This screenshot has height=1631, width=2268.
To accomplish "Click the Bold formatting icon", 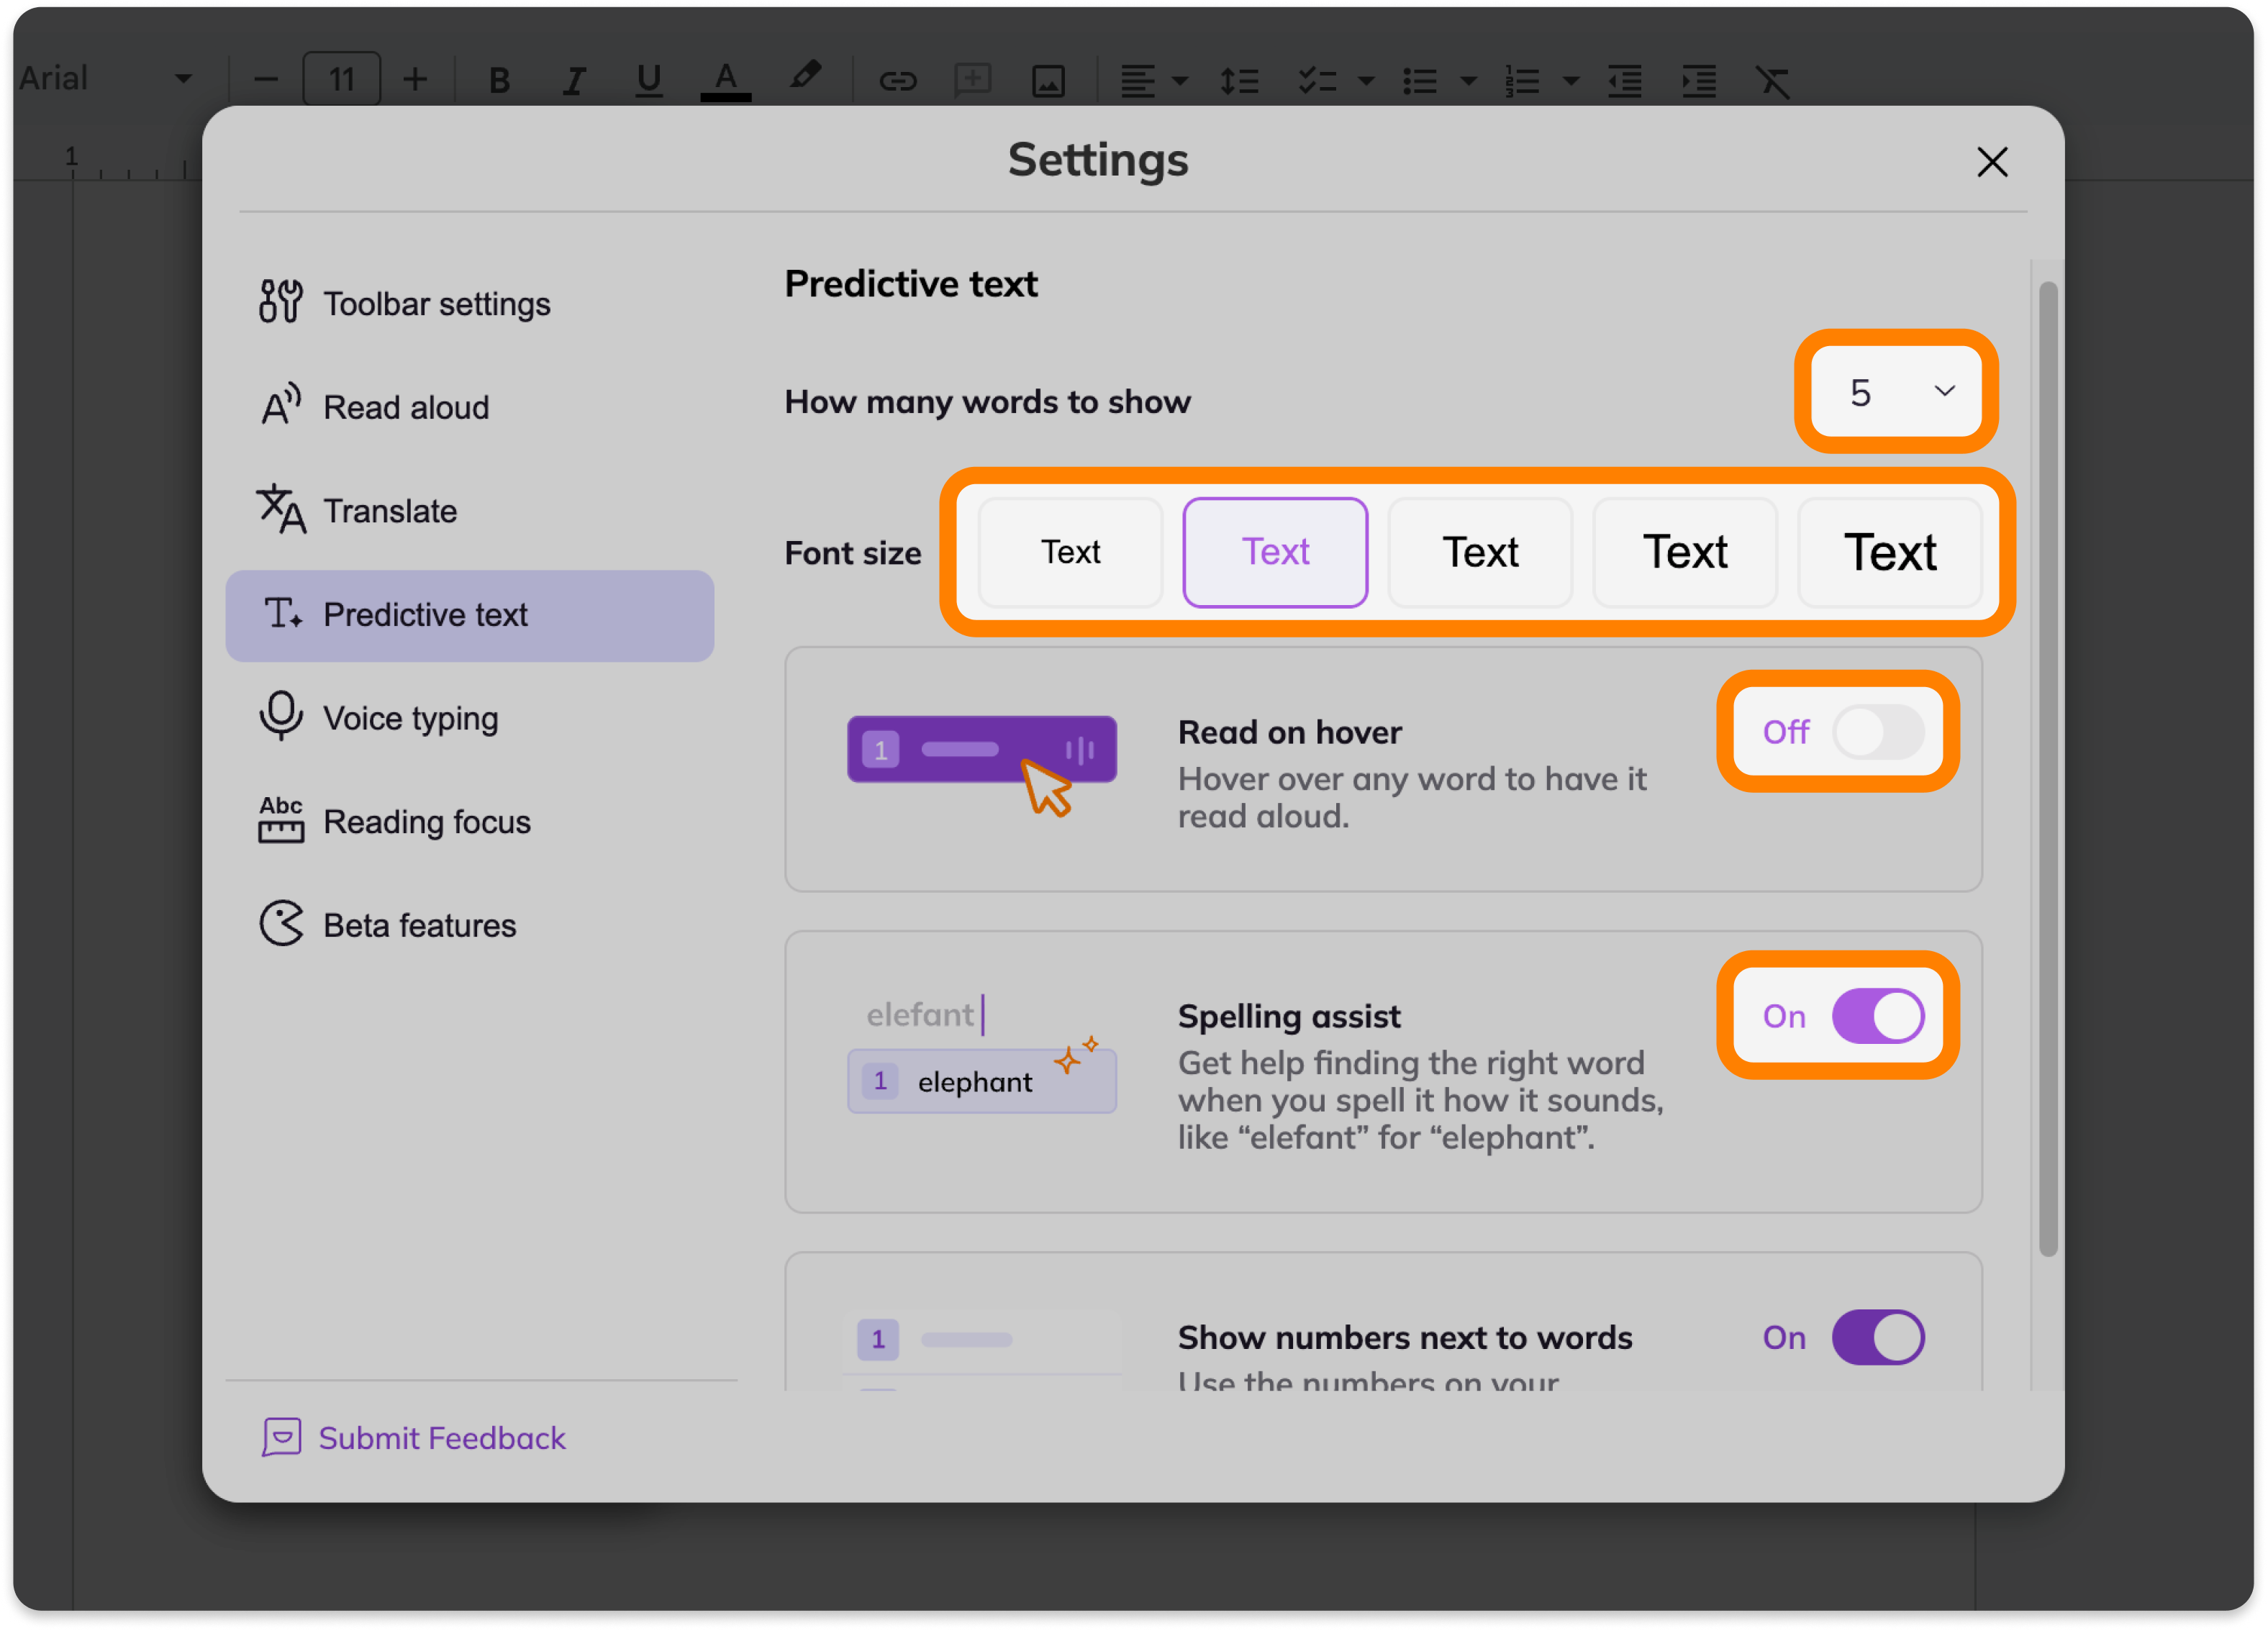I will [x=499, y=80].
